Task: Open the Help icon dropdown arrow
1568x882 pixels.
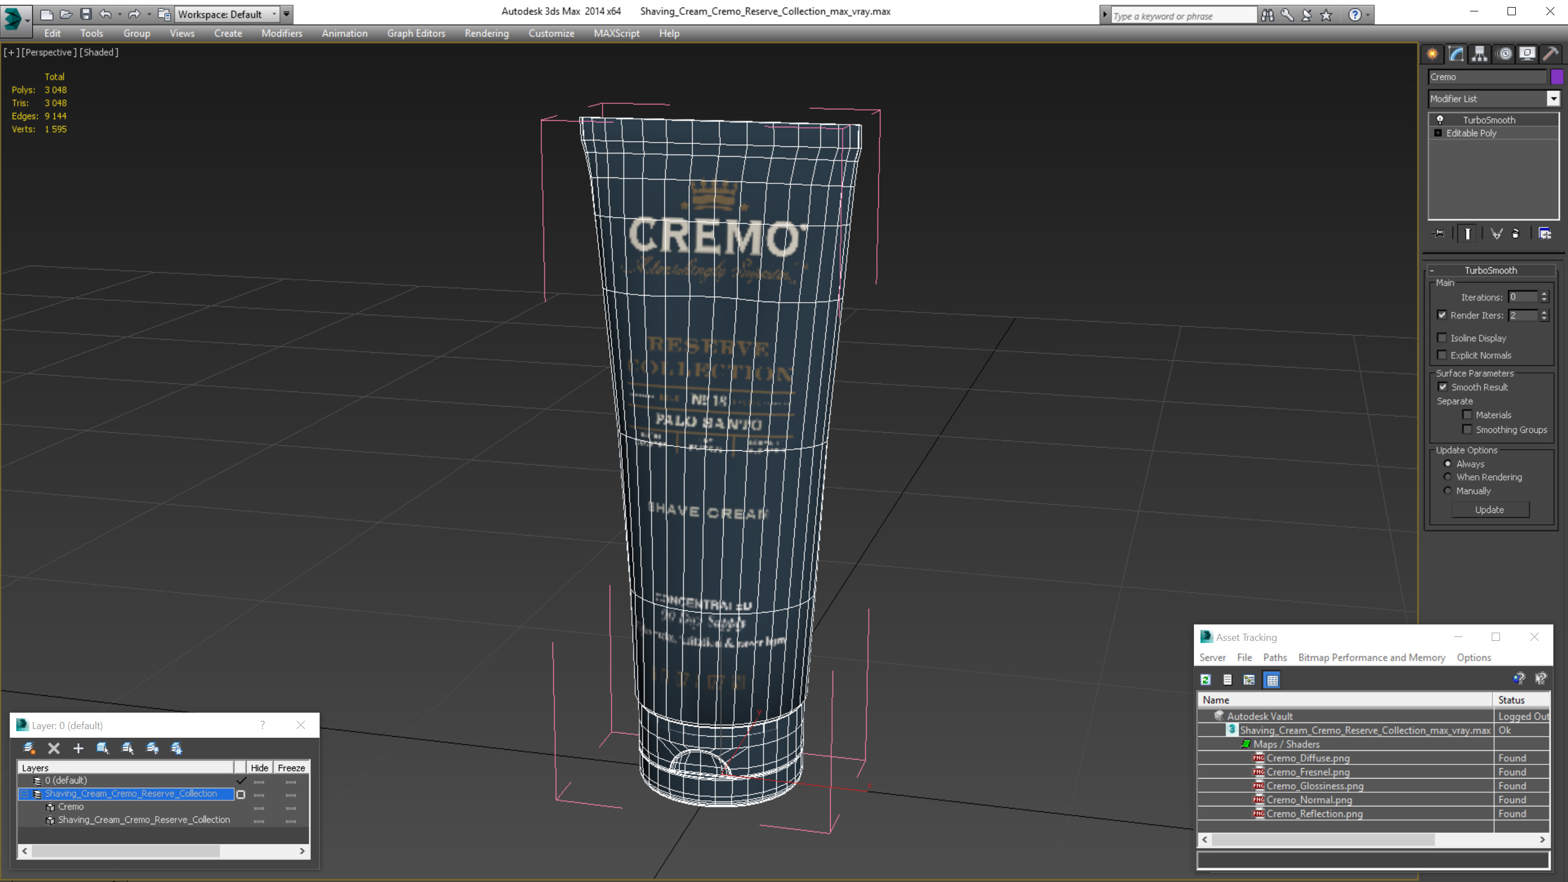Action: coord(1368,15)
